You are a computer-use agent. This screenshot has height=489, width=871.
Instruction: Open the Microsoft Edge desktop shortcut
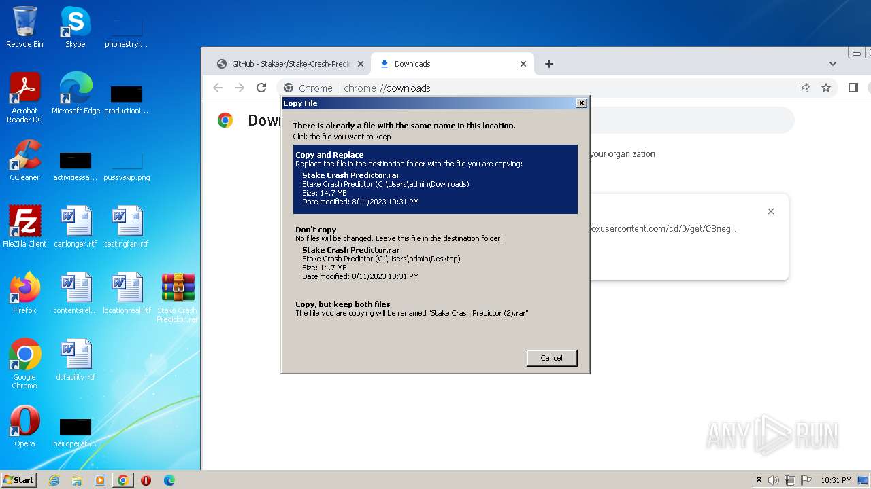point(76,94)
